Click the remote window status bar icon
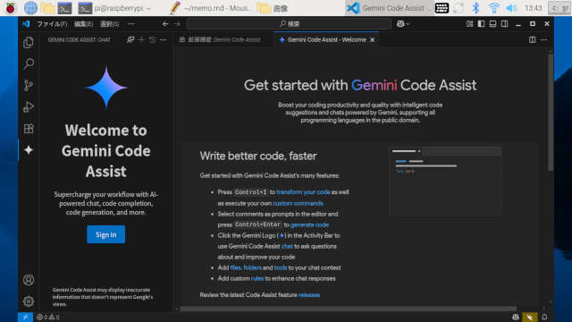 pyautogui.click(x=25, y=317)
